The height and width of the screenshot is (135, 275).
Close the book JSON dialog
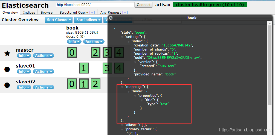click(x=111, y=18)
